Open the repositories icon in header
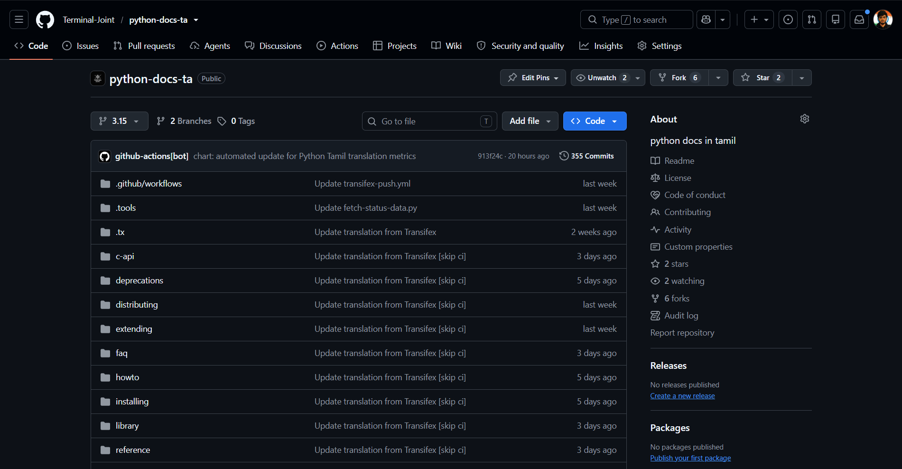The width and height of the screenshot is (902, 469). point(836,19)
